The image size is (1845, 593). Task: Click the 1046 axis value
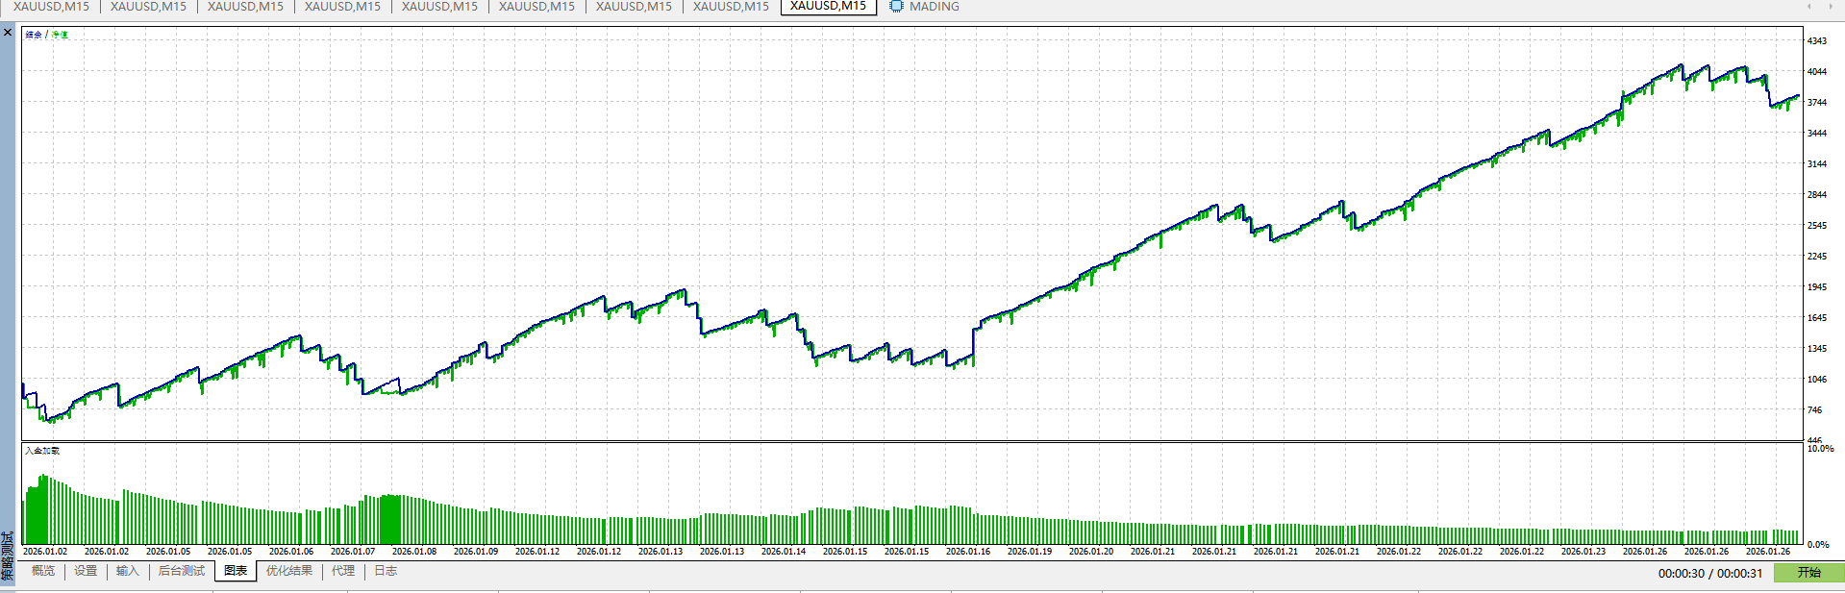point(1816,380)
